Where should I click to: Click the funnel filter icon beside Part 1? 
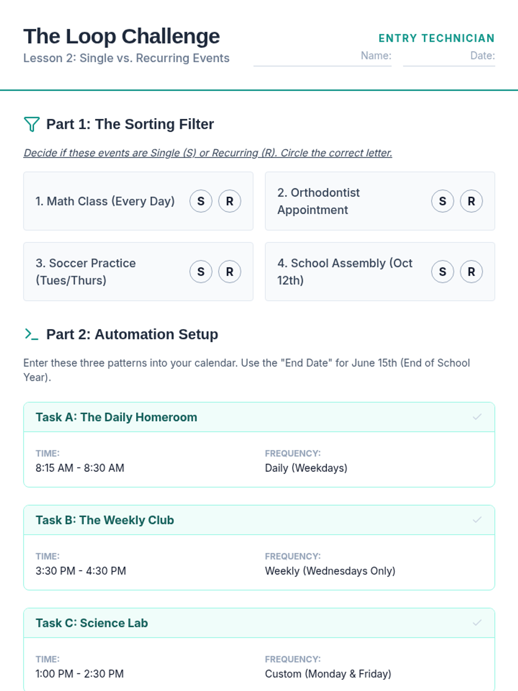coord(32,124)
